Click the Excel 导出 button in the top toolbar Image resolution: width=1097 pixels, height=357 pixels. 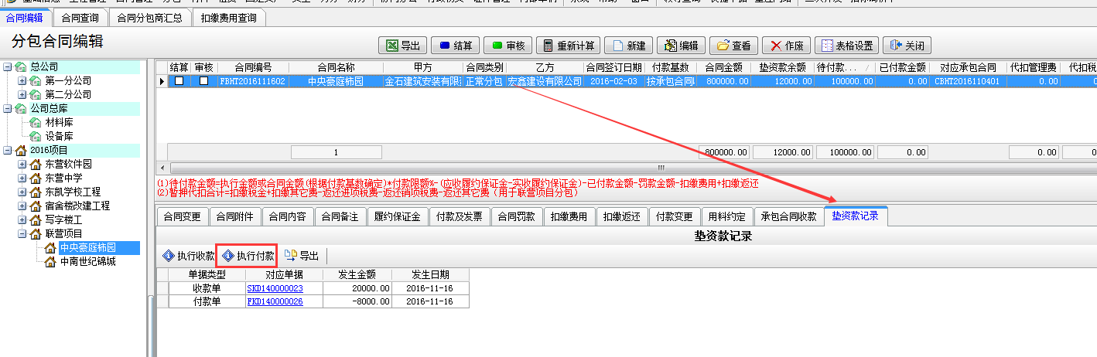pyautogui.click(x=402, y=46)
